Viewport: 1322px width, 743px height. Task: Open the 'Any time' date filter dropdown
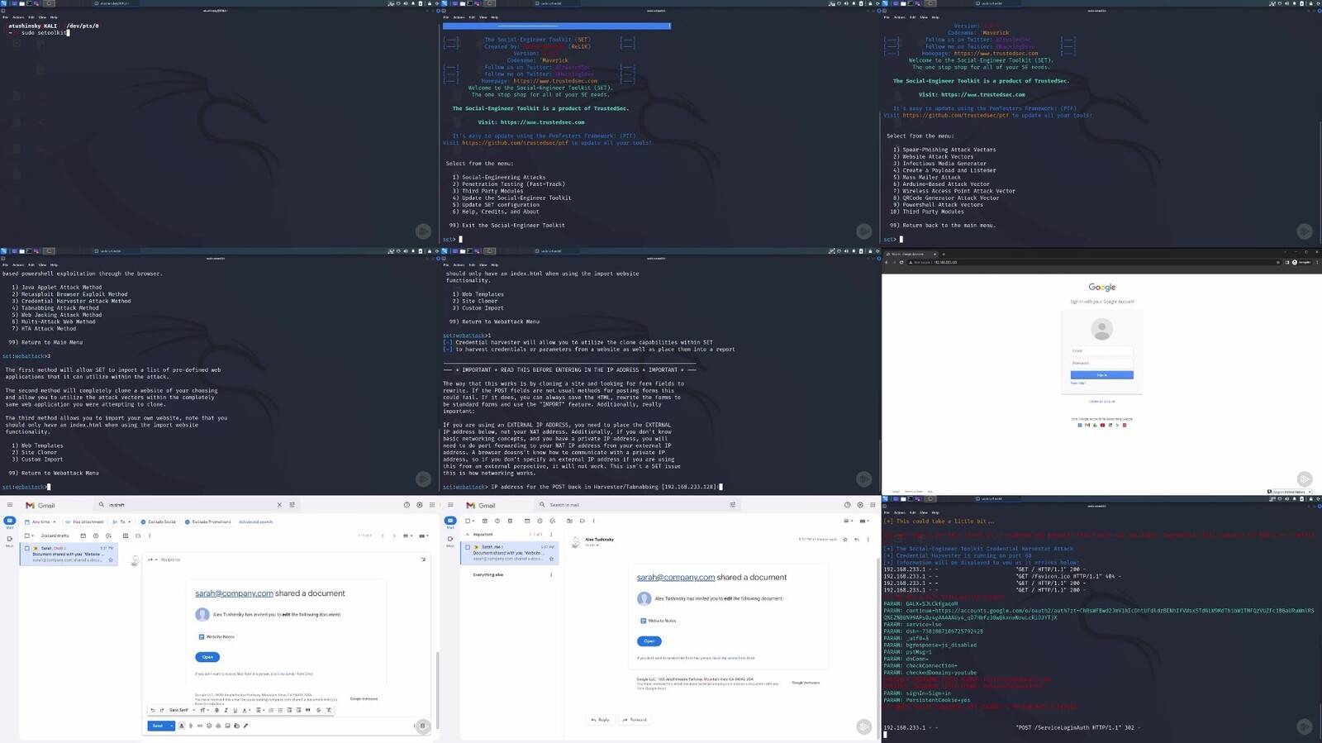[x=40, y=522]
